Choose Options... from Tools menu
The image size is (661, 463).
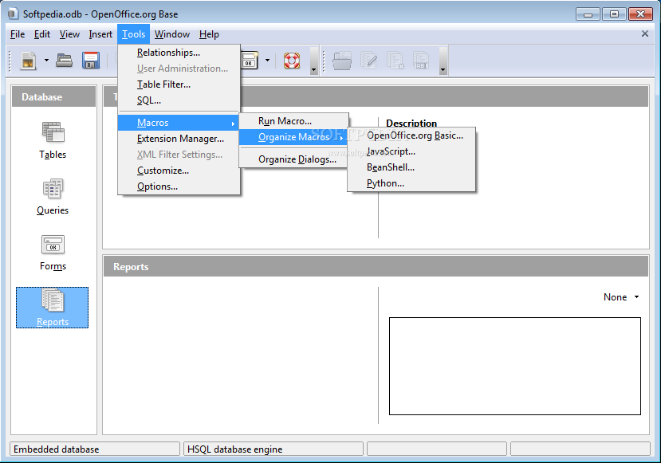pos(179,186)
